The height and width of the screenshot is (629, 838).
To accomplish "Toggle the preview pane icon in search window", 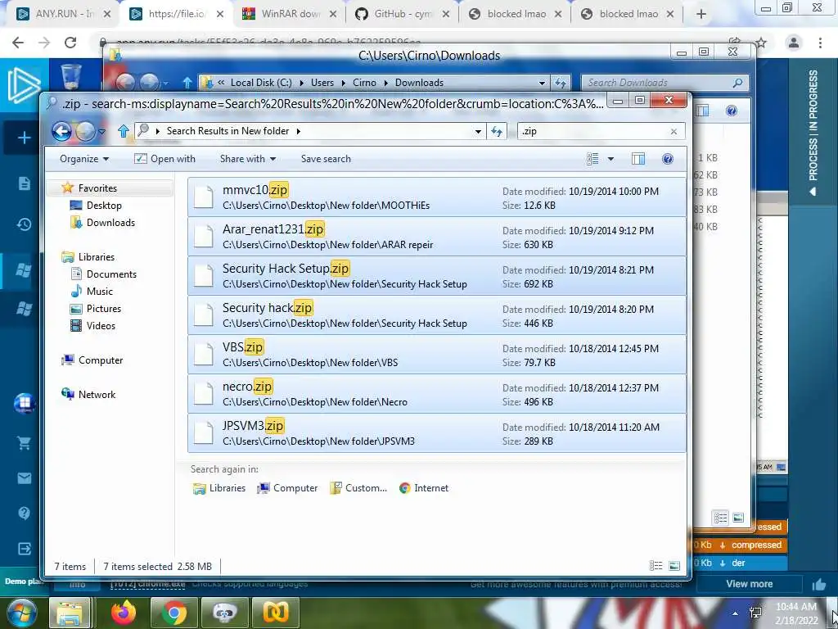I will [638, 159].
